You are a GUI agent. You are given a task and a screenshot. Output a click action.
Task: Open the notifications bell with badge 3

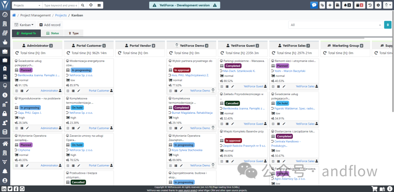[348, 5]
